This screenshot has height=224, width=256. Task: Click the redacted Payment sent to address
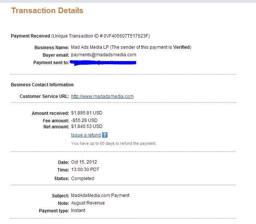(103, 63)
